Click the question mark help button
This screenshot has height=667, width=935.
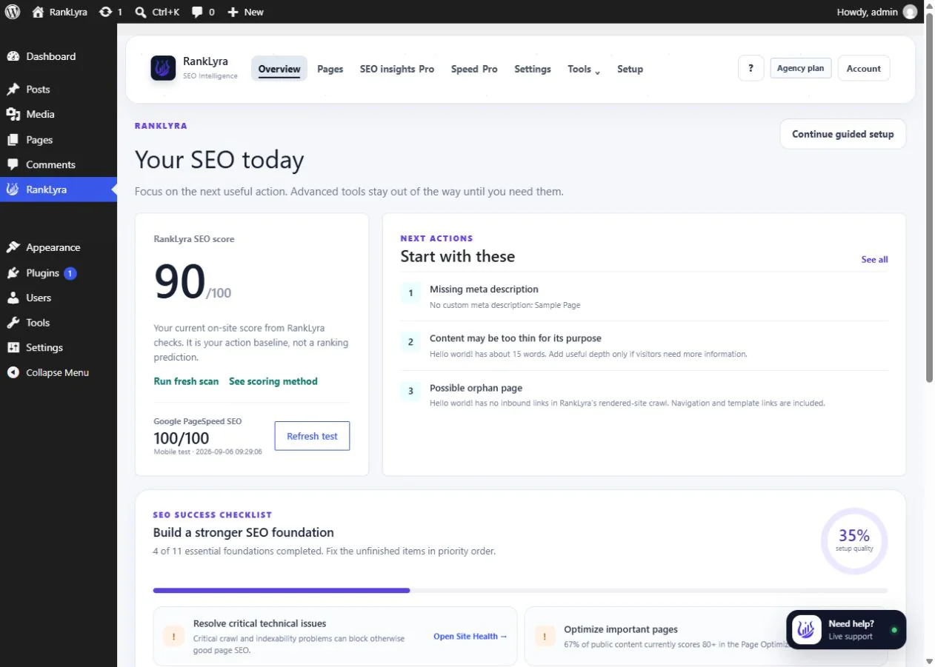pos(751,68)
